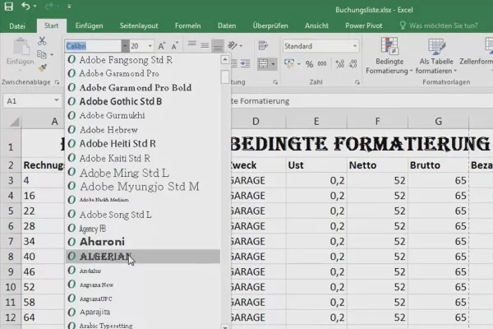Open the font size dropdown
The image size is (493, 329).
(149, 46)
